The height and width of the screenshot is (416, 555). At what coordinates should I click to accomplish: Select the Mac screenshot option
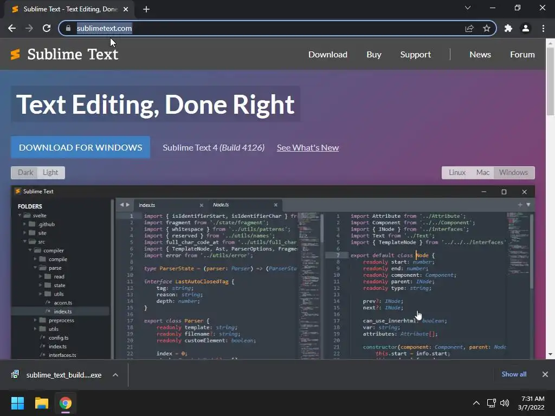pos(483,173)
